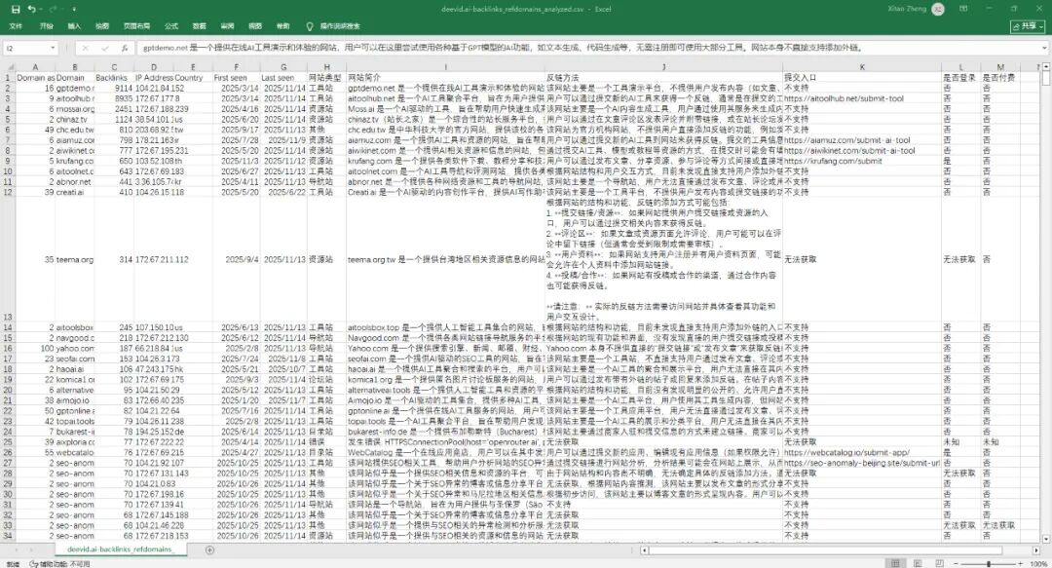Select column M header
1052x568 pixels.
(x=1000, y=67)
